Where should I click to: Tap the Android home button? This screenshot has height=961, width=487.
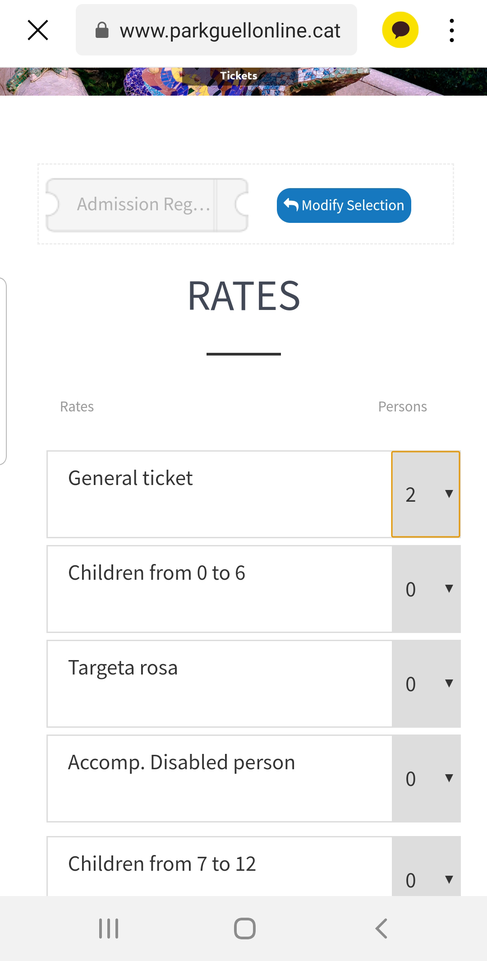(x=244, y=929)
